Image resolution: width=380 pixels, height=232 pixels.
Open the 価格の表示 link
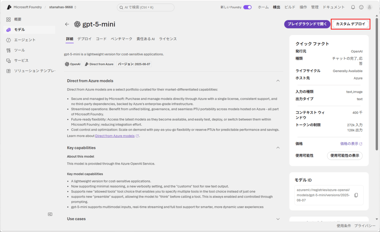coord(351,144)
